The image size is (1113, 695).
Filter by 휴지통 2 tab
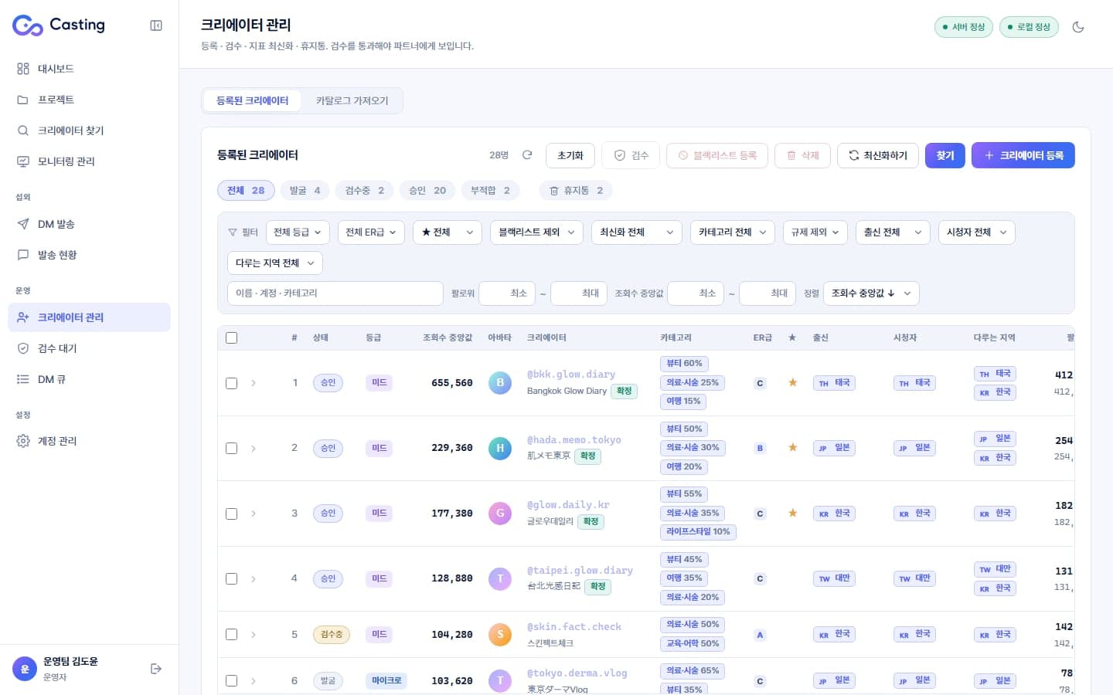(576, 190)
